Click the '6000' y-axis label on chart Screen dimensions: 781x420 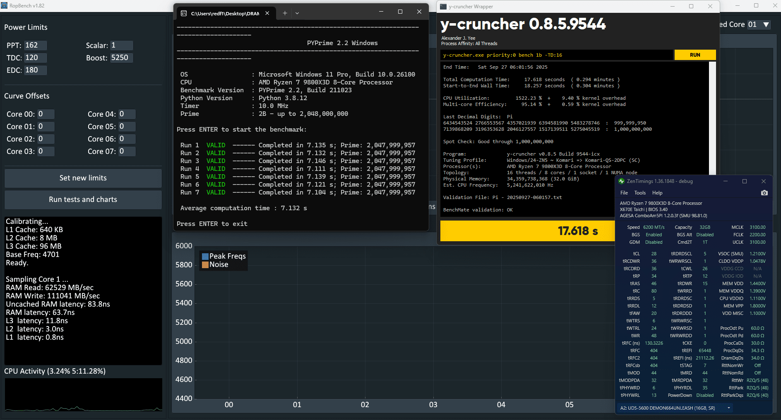tap(184, 246)
